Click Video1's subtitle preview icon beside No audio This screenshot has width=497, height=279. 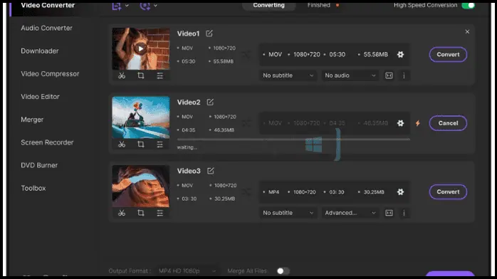[x=389, y=75]
